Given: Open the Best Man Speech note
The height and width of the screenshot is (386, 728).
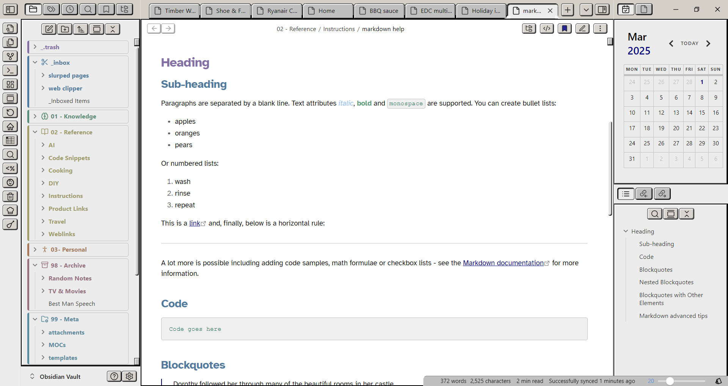Looking at the screenshot, I should tap(72, 304).
